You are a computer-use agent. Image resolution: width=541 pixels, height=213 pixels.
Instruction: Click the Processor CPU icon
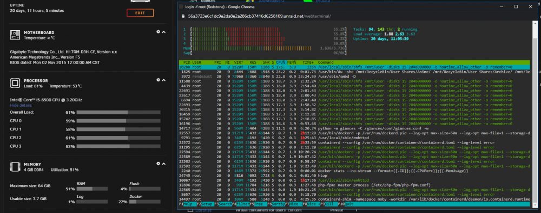tap(15, 83)
